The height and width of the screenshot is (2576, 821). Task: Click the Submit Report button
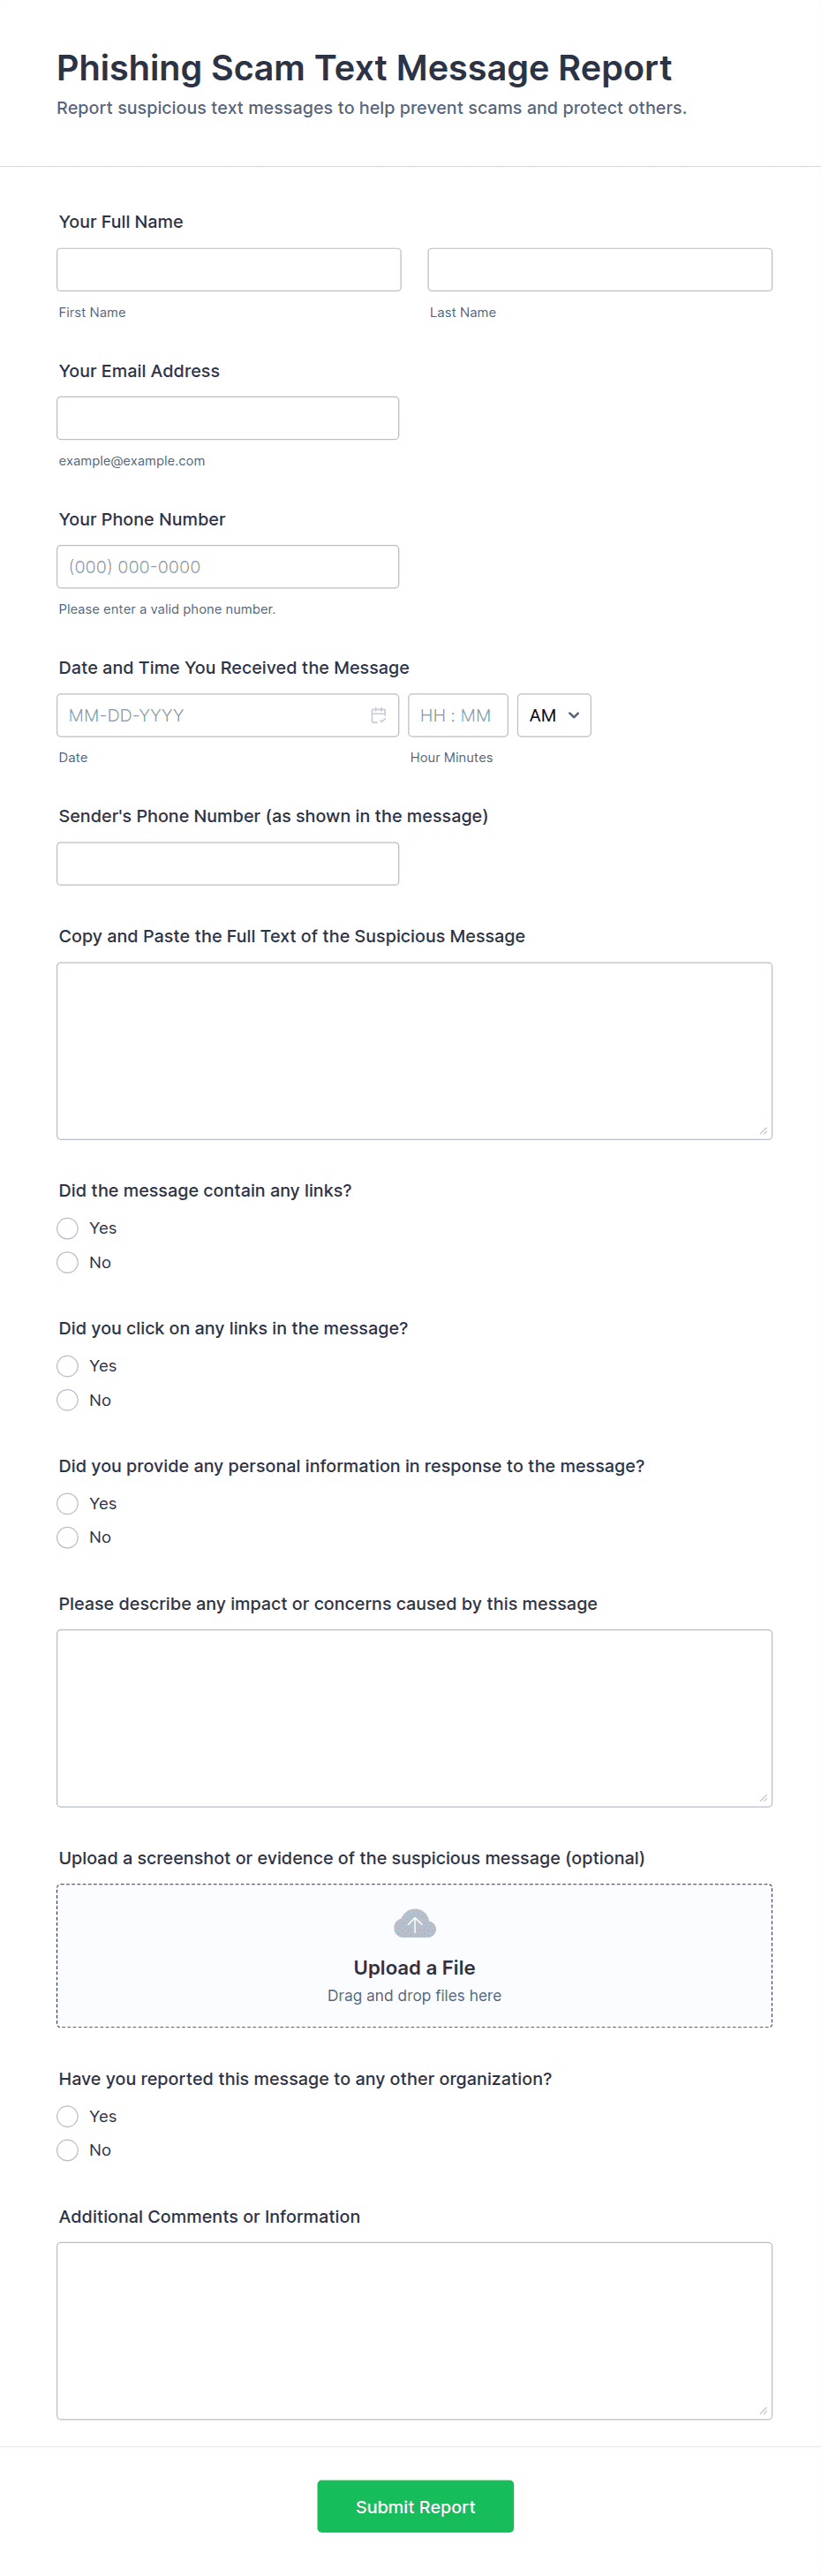(415, 2506)
